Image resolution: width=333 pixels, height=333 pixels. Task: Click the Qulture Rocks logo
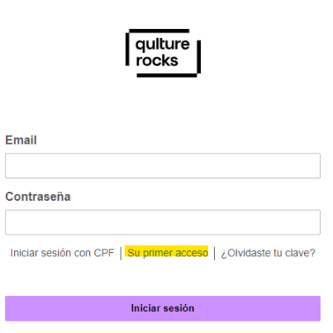tap(163, 53)
